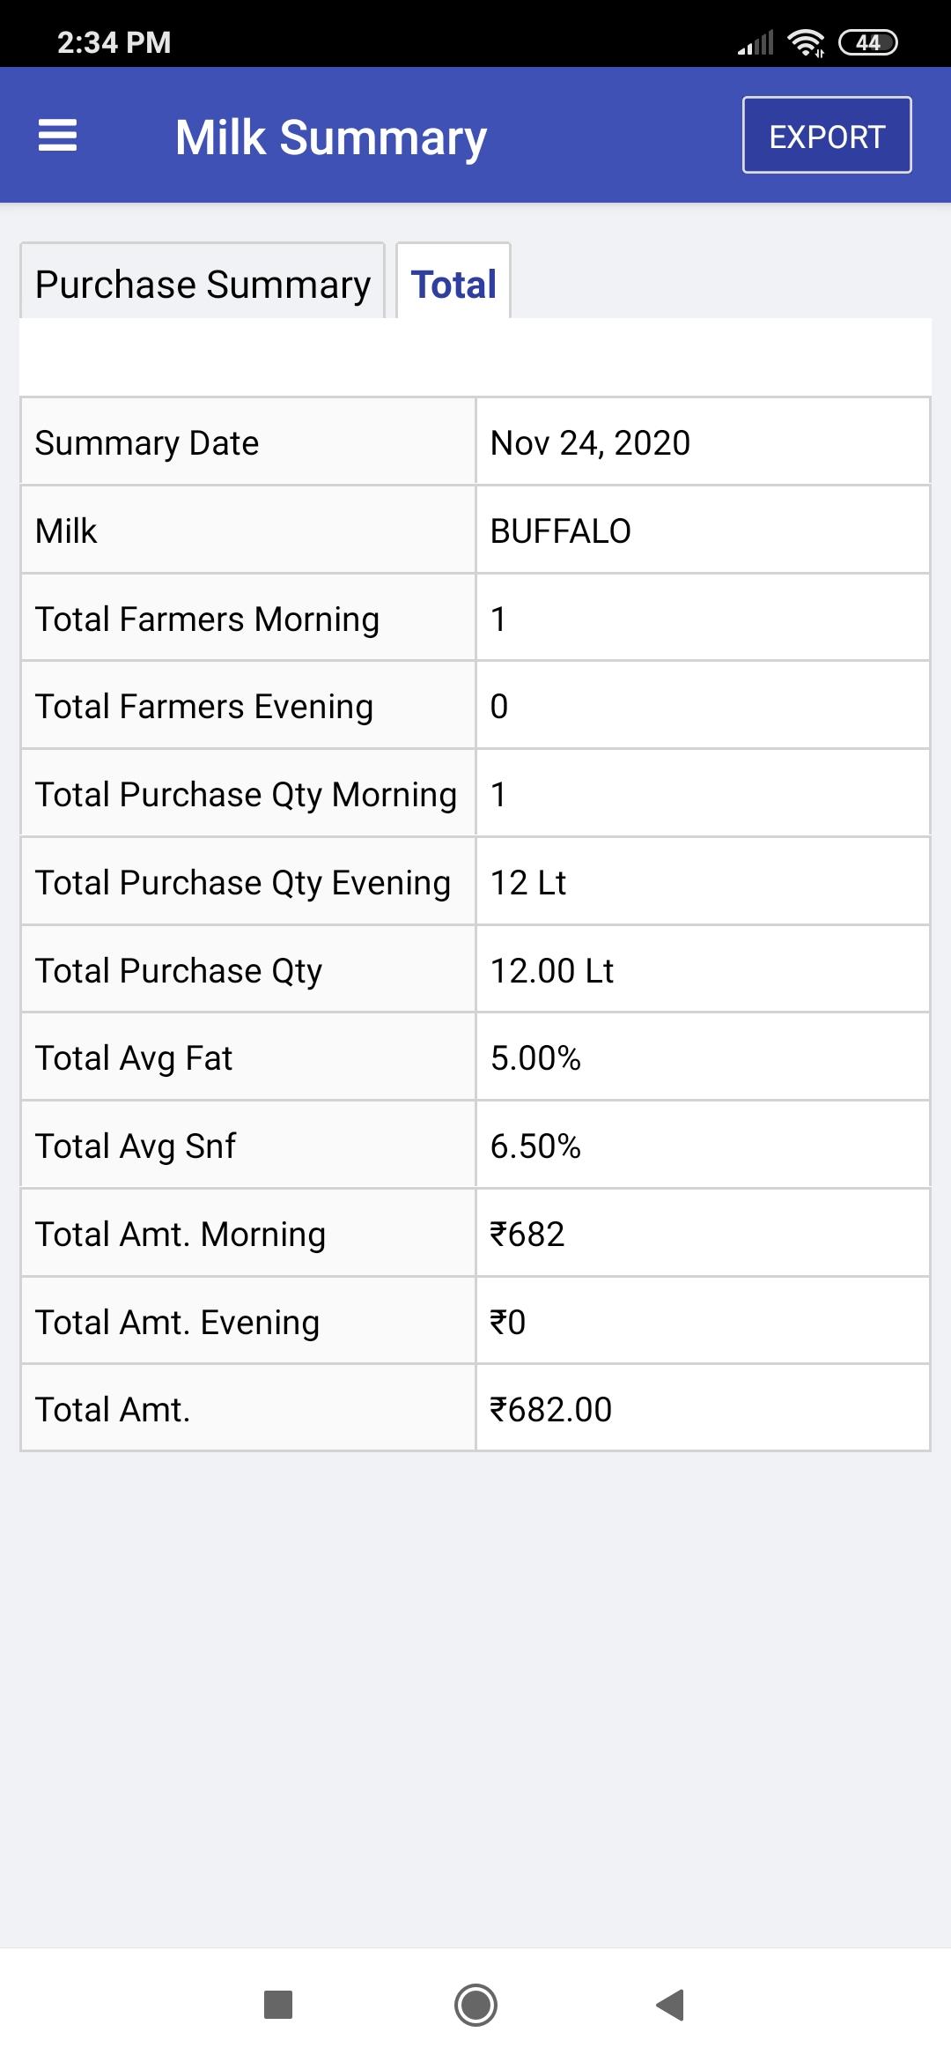Viewport: 951px width, 2062px height.
Task: Tap the 12.00 Lt total purchase quantity
Action: [x=552, y=970]
